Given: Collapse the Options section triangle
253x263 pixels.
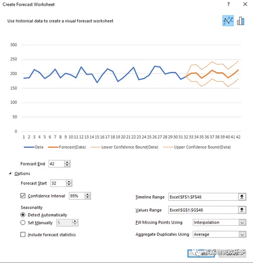Looking at the screenshot, I should point(10,173).
